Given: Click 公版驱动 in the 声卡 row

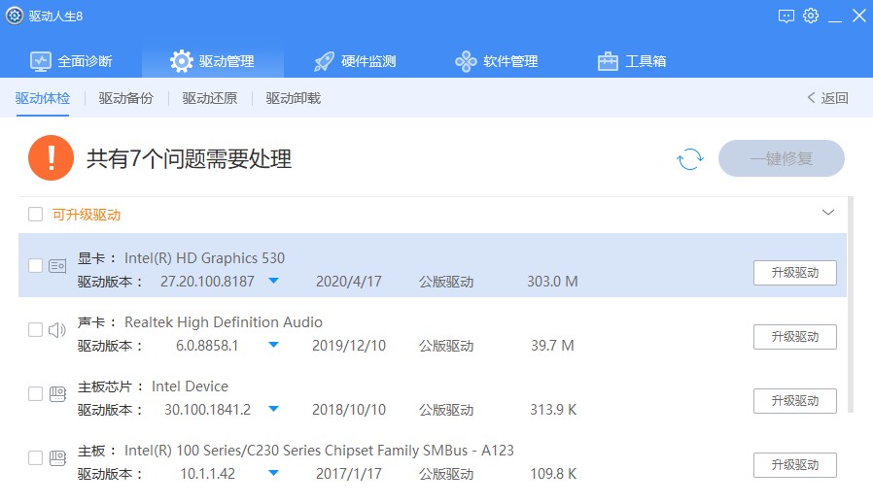Looking at the screenshot, I should pos(446,346).
